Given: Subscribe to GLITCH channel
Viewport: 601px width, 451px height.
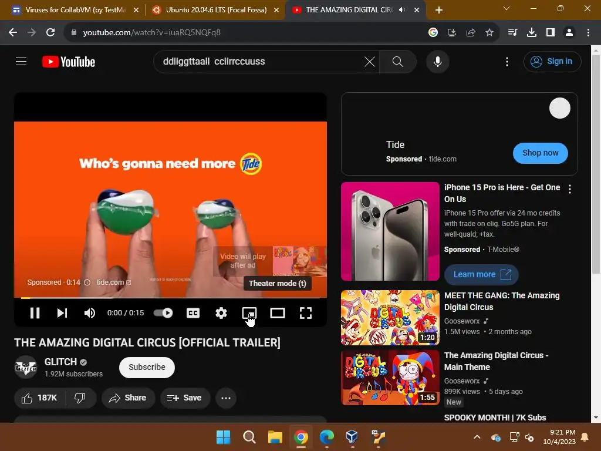Looking at the screenshot, I should pyautogui.click(x=147, y=368).
